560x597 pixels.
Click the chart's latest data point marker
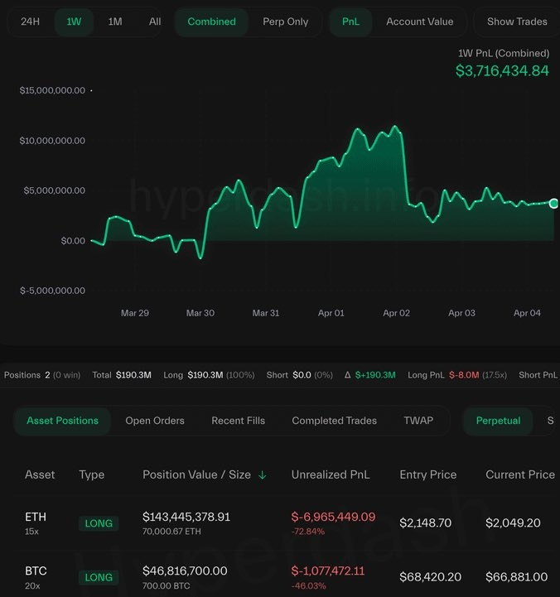click(553, 204)
